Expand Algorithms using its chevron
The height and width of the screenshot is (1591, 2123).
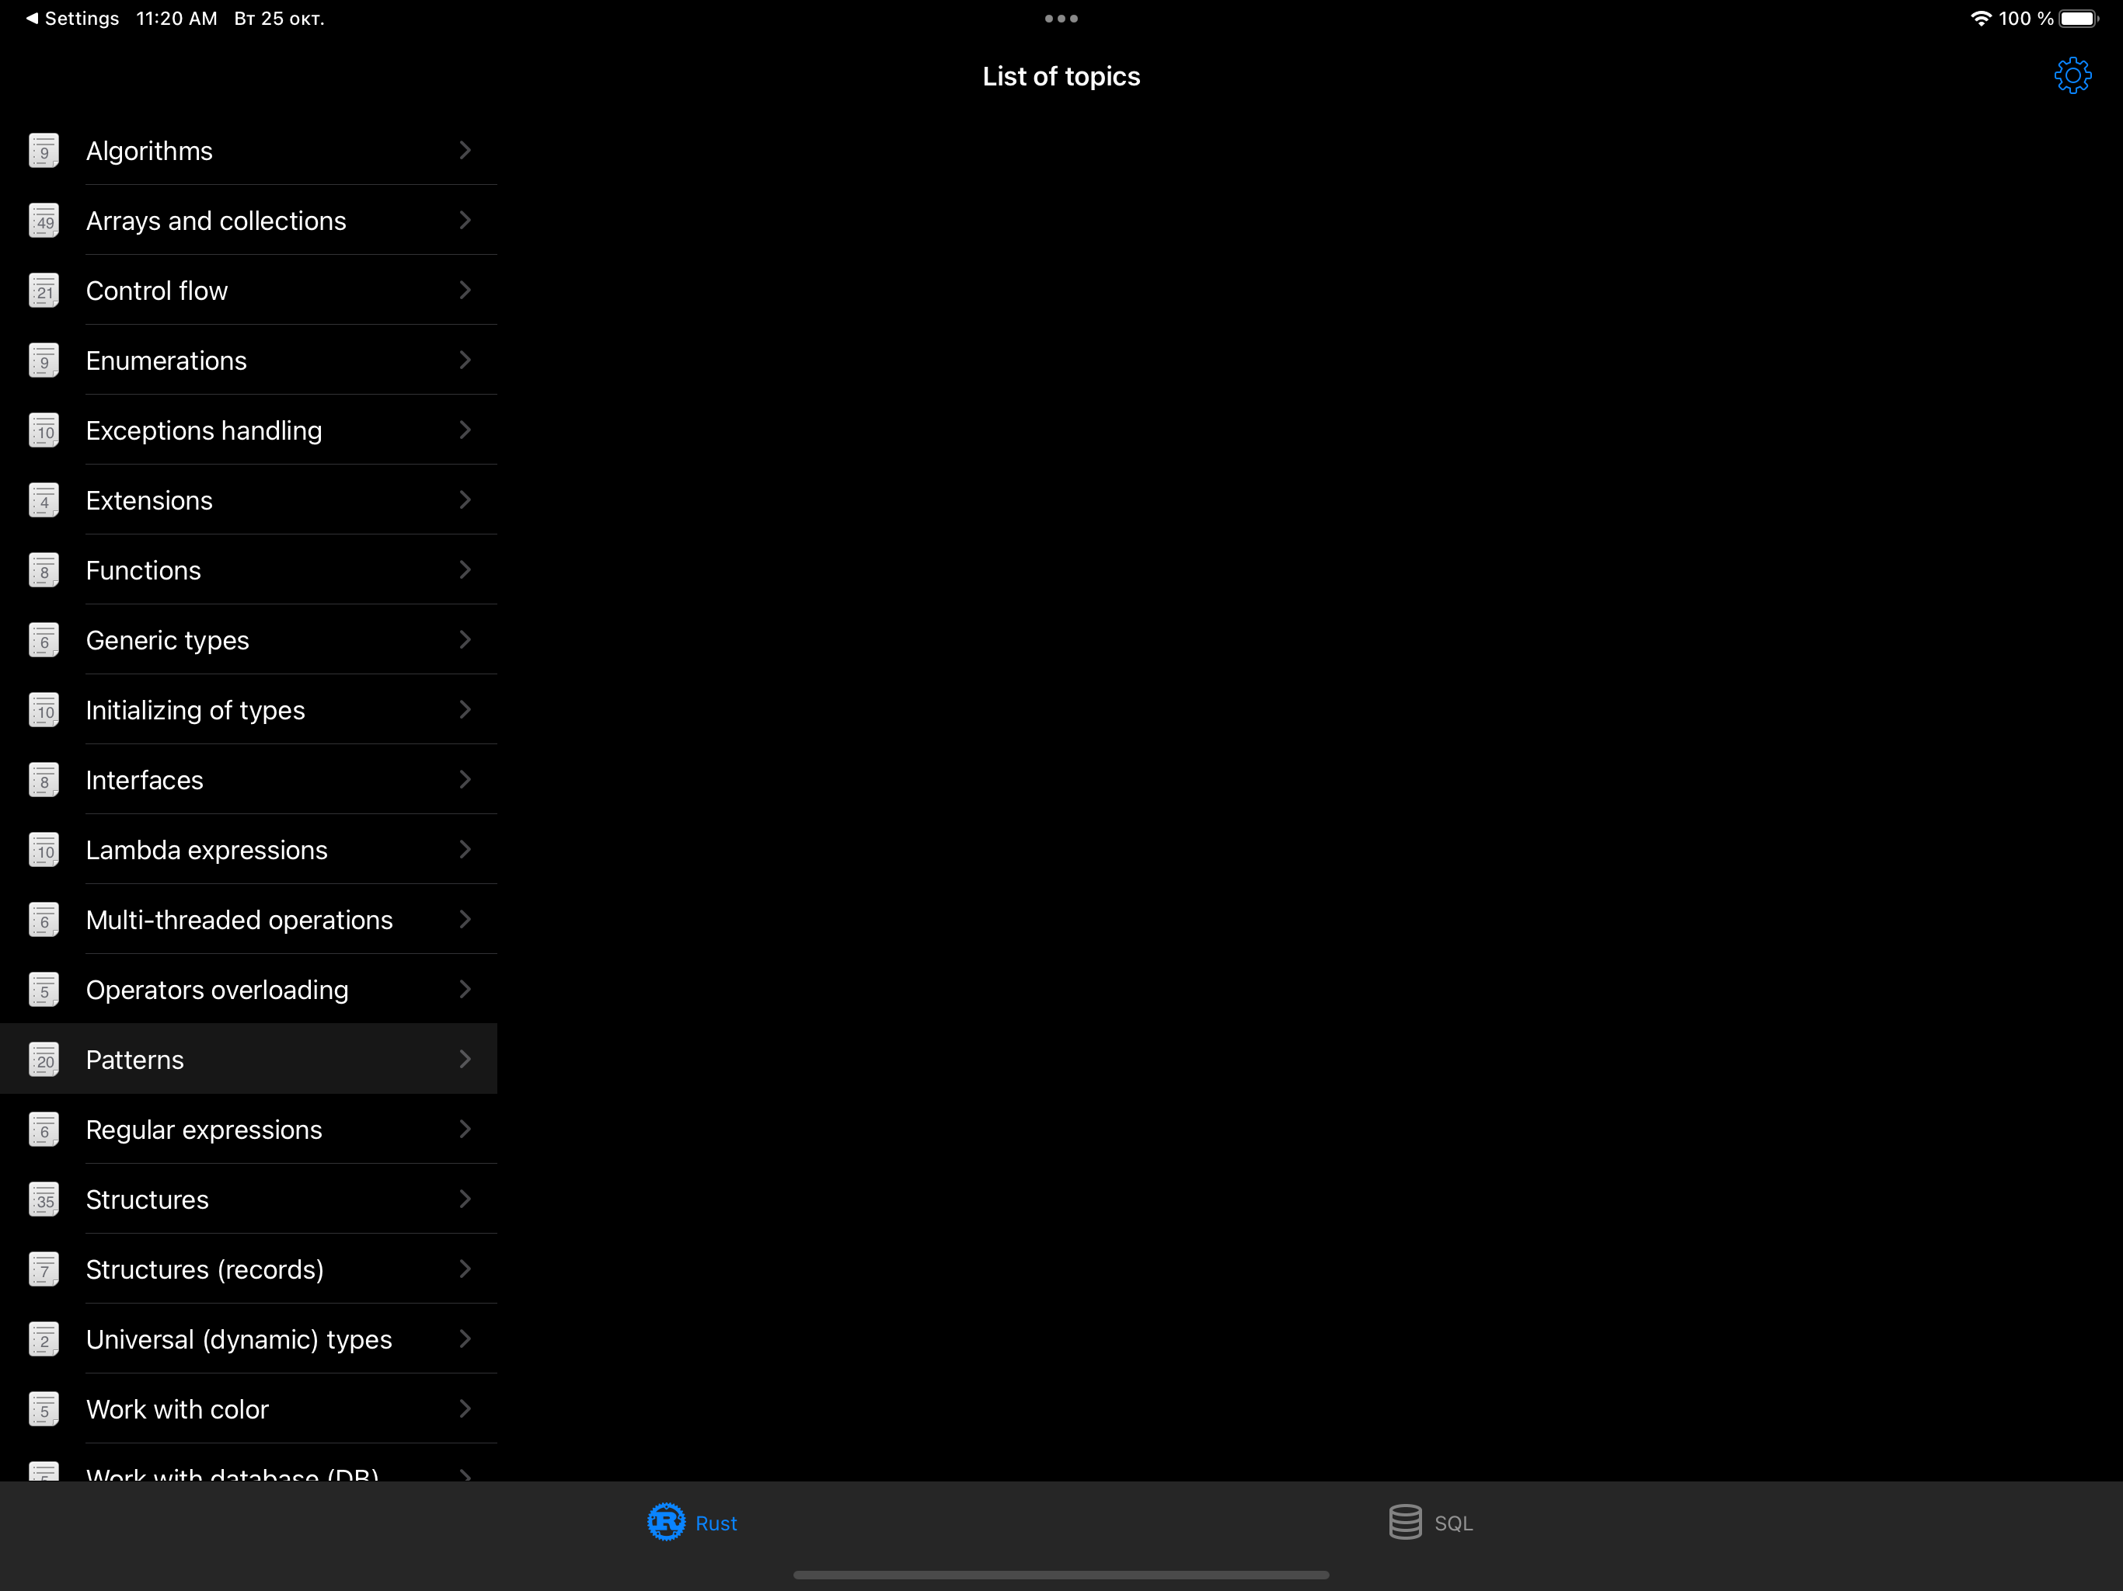coord(465,150)
